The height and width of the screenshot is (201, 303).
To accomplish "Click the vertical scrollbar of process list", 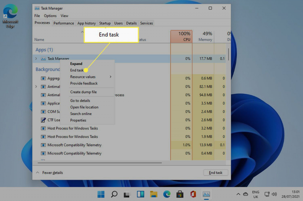I will [228, 54].
